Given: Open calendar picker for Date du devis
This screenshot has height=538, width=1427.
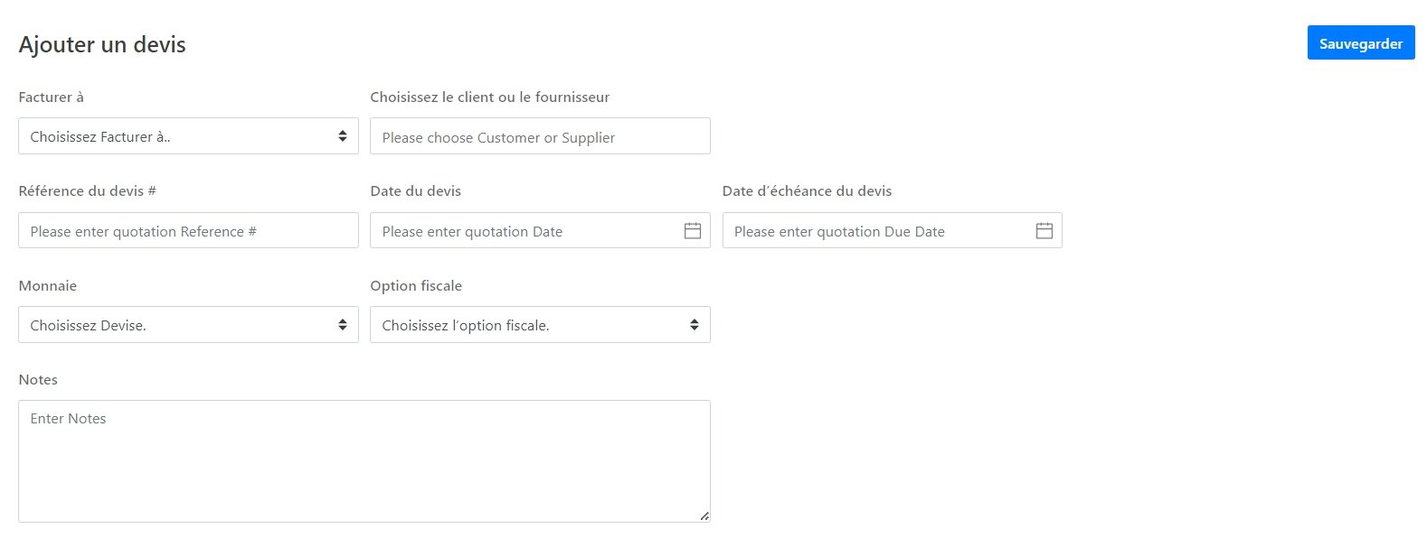Looking at the screenshot, I should (x=693, y=231).
